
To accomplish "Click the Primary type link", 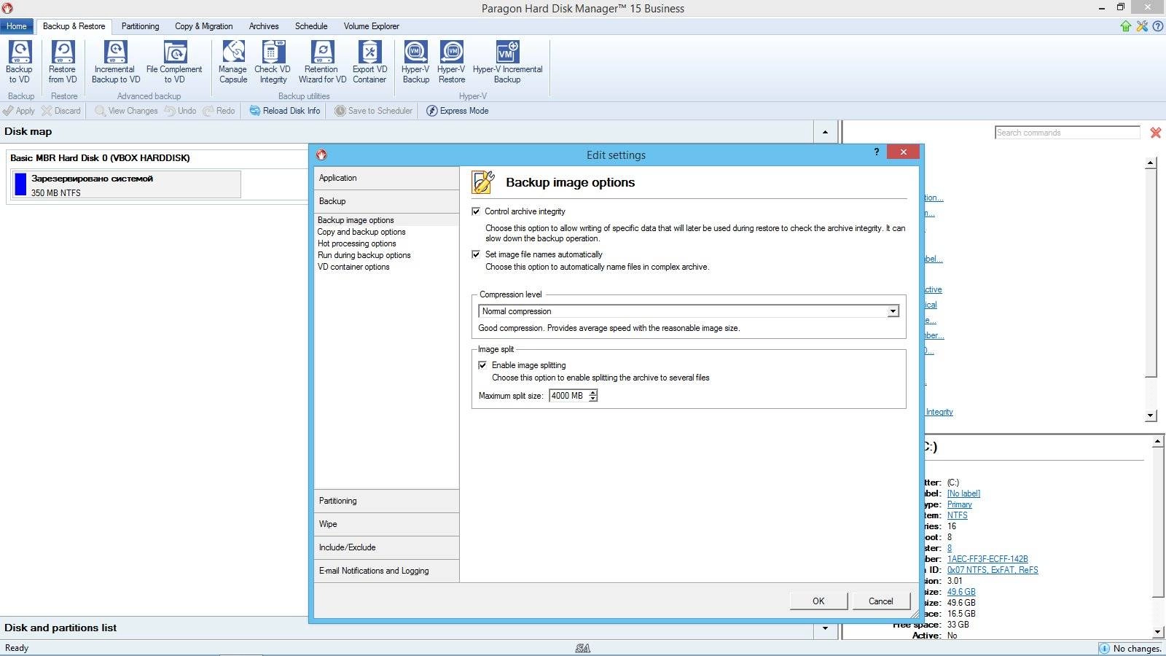I will pos(960,504).
